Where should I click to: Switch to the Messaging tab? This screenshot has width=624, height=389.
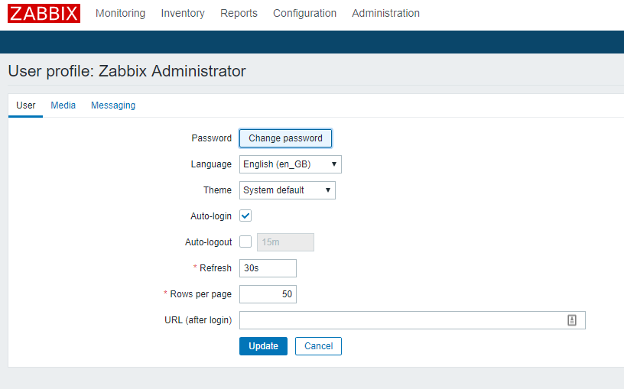pos(113,105)
